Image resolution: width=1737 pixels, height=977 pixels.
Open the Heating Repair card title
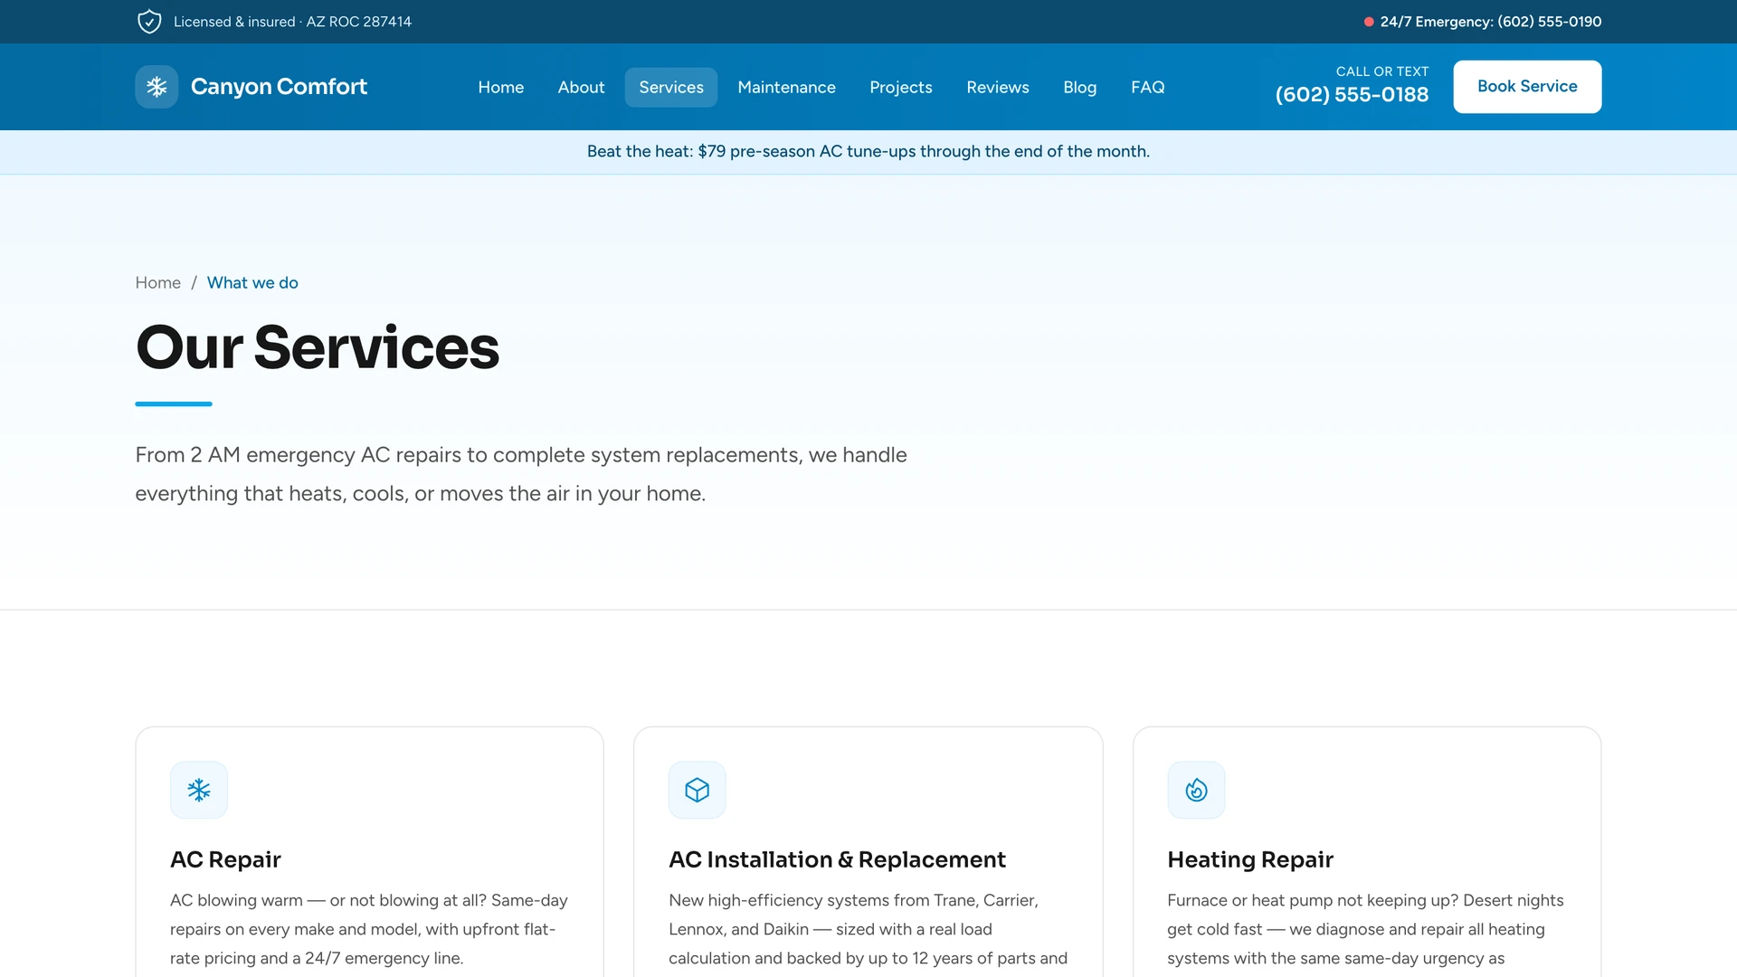pos(1250,859)
